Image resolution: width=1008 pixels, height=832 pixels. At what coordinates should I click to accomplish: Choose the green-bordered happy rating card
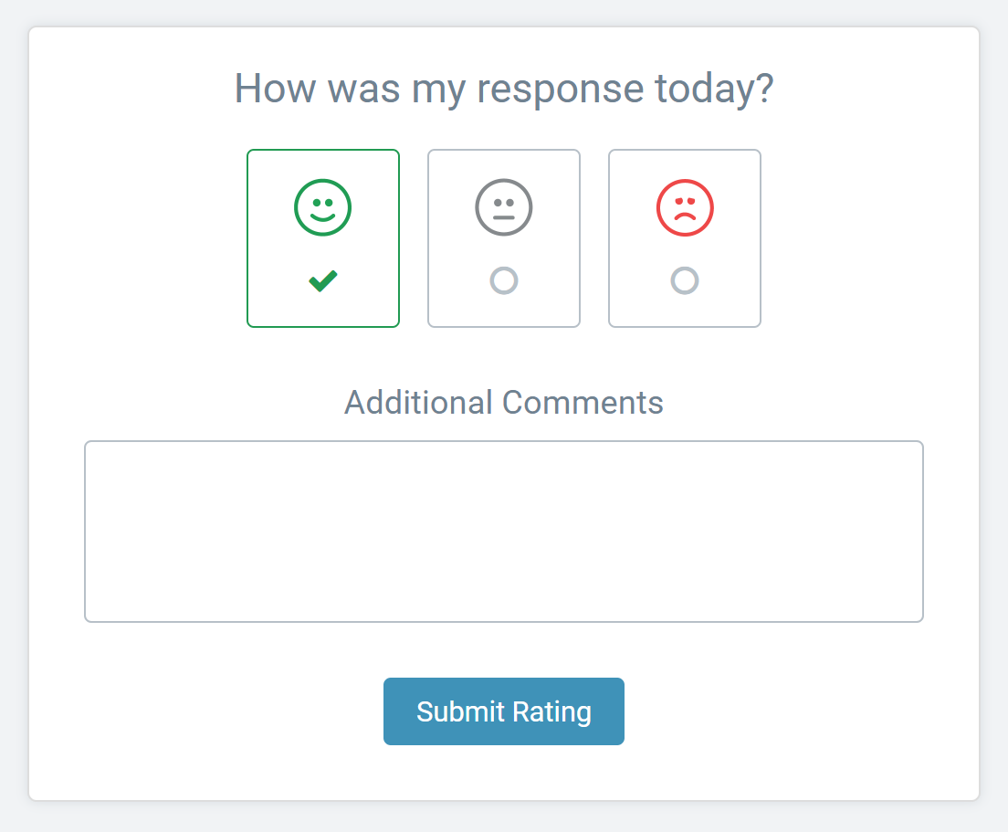(x=322, y=237)
